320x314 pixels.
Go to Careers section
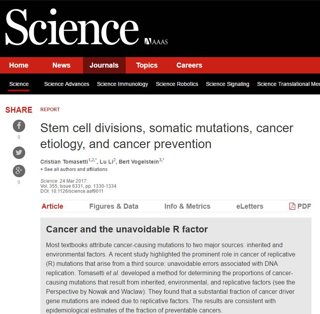[x=189, y=65]
